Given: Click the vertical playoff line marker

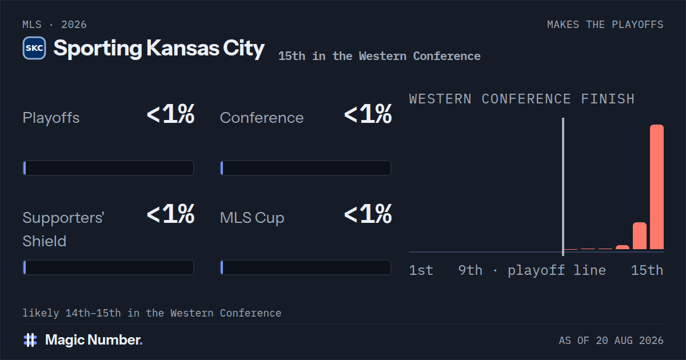Looking at the screenshot, I should (x=563, y=186).
